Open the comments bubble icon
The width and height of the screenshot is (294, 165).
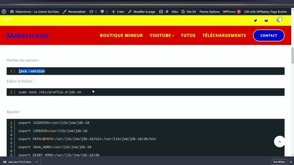[x=104, y=11]
